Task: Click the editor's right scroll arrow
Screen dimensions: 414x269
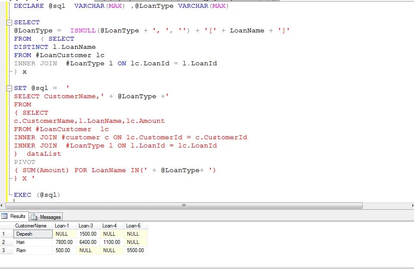Action: [x=412, y=205]
